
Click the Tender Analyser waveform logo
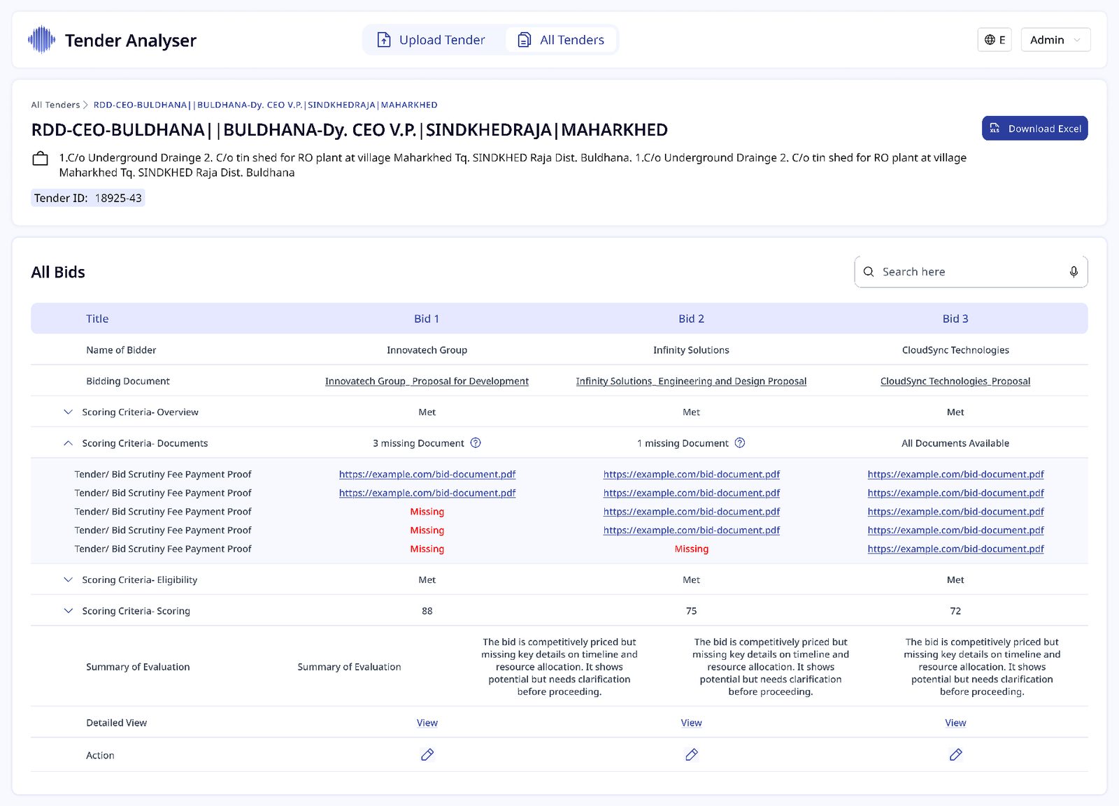(x=41, y=40)
